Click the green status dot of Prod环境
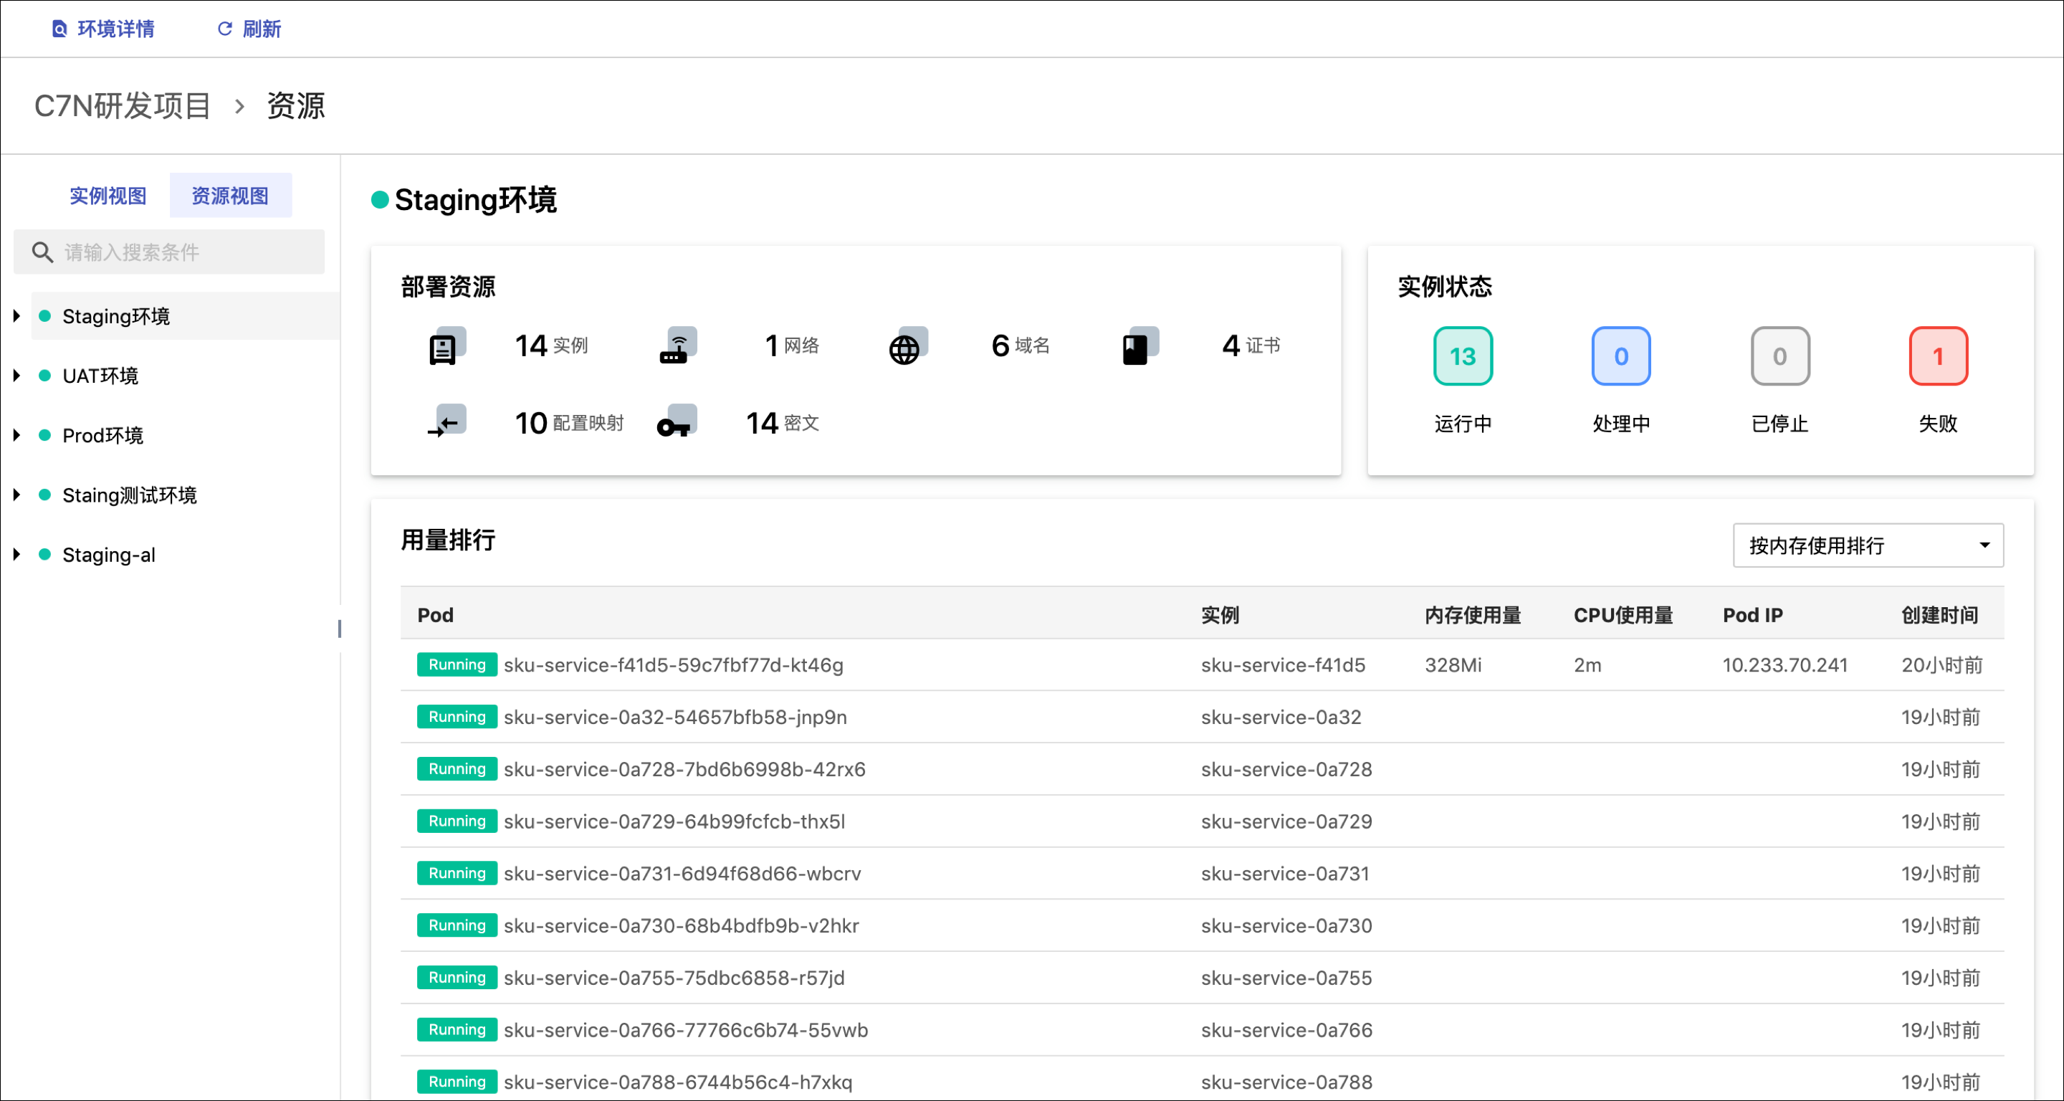Viewport: 2064px width, 1101px height. (45, 435)
